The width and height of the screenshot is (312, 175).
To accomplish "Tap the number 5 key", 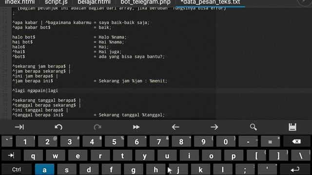I will tap(115, 141).
